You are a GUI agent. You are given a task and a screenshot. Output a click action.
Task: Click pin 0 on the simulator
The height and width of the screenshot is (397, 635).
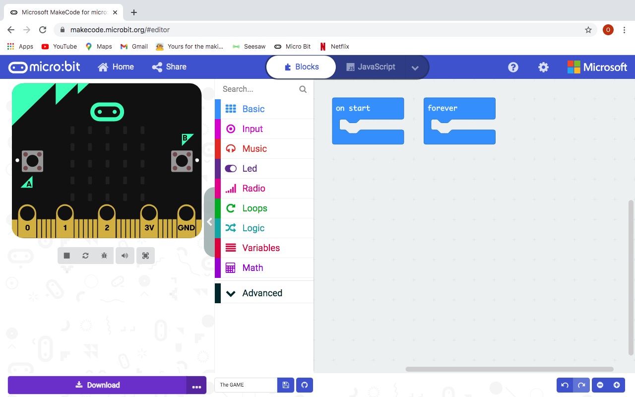[27, 221]
